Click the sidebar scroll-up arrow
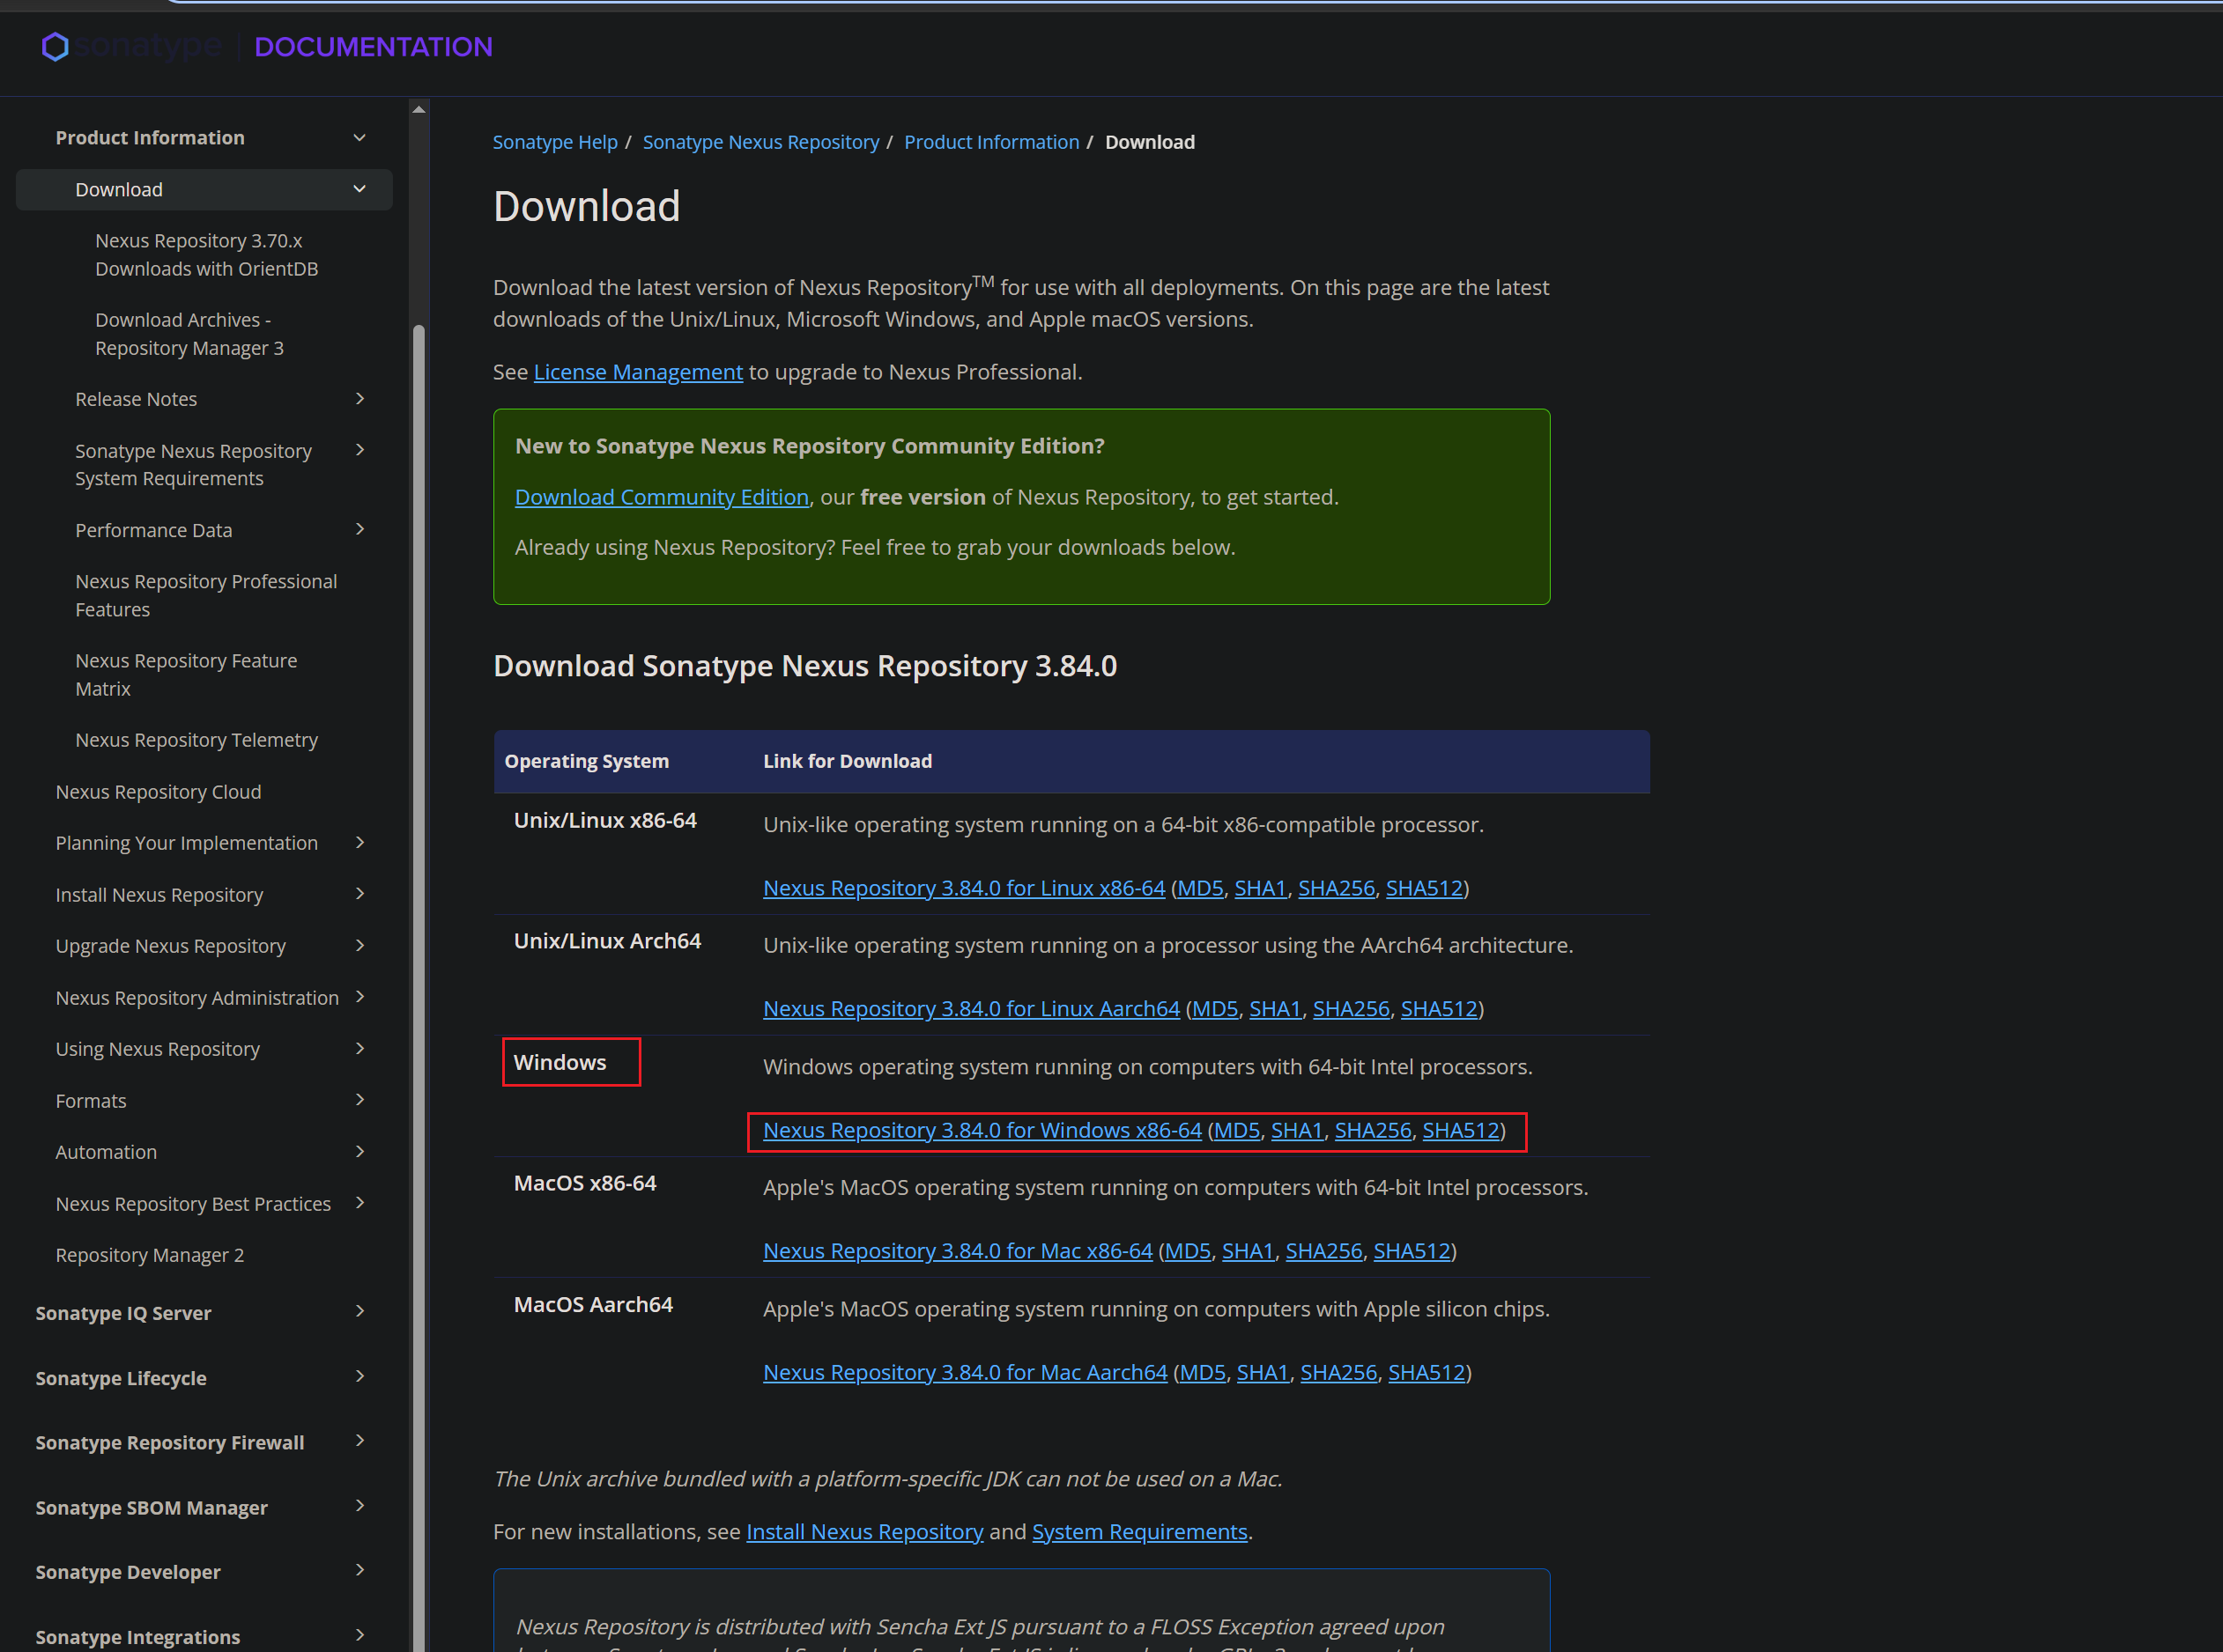Image resolution: width=2223 pixels, height=1652 pixels. (x=419, y=110)
